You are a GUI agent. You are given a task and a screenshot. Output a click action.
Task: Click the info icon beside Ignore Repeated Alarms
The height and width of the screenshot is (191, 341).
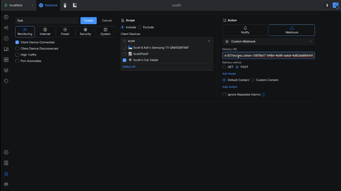click(263, 95)
